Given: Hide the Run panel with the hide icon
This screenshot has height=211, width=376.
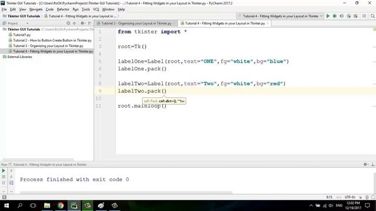Looking at the screenshot, I should pos(373,164).
